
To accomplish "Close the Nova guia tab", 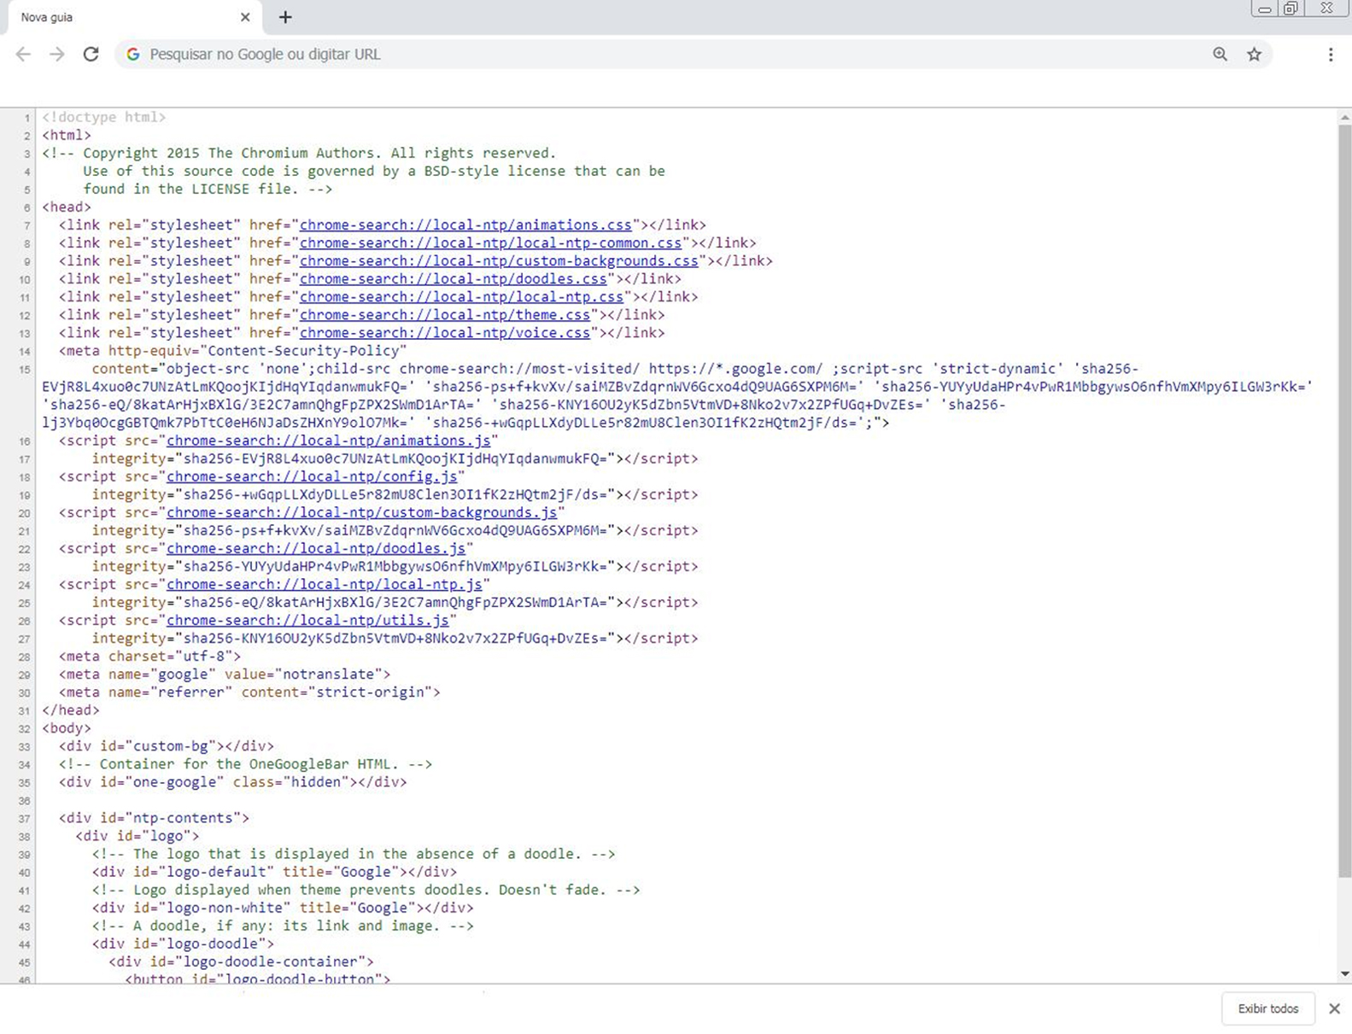I will pos(245,17).
